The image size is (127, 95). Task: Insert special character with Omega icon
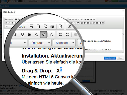97,23
